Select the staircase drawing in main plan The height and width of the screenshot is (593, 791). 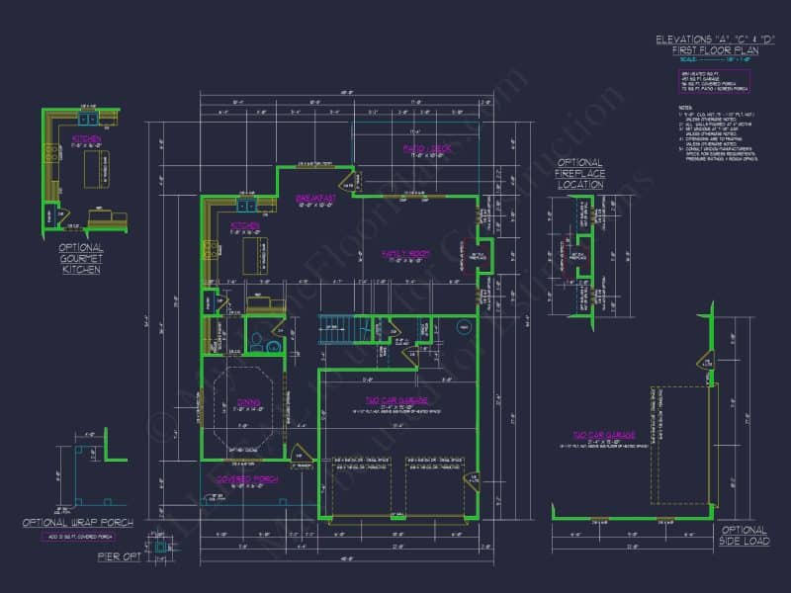coord(344,330)
